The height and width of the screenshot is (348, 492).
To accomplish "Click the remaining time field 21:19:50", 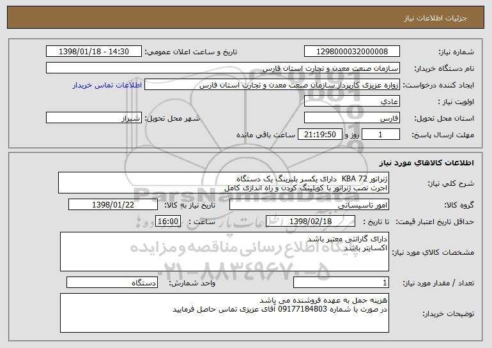I will click(x=319, y=135).
